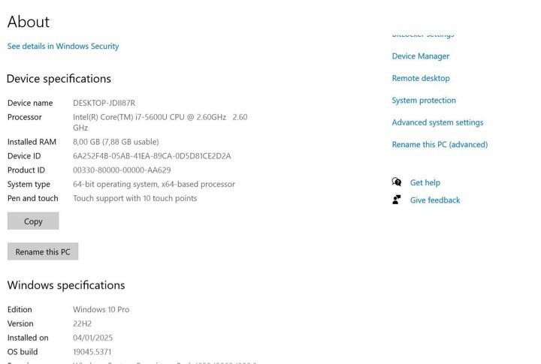Open the Give feedback text link
This screenshot has height=364, width=541.
(x=435, y=200)
